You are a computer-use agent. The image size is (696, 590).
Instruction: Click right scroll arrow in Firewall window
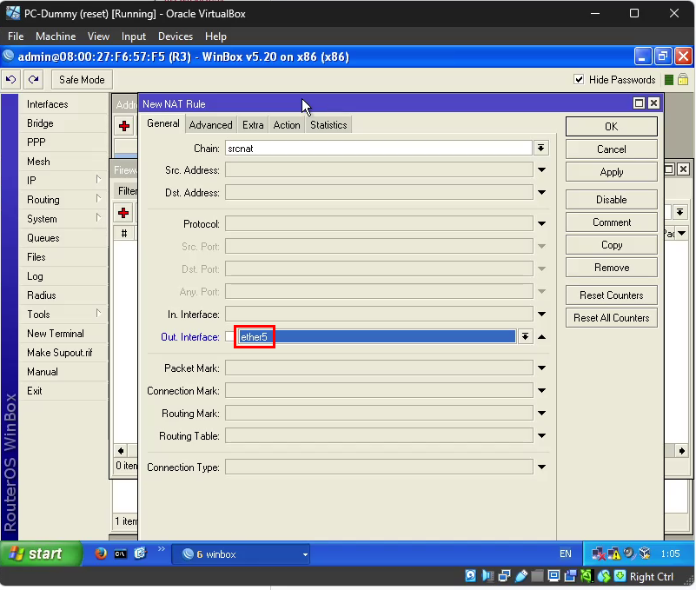point(681,451)
